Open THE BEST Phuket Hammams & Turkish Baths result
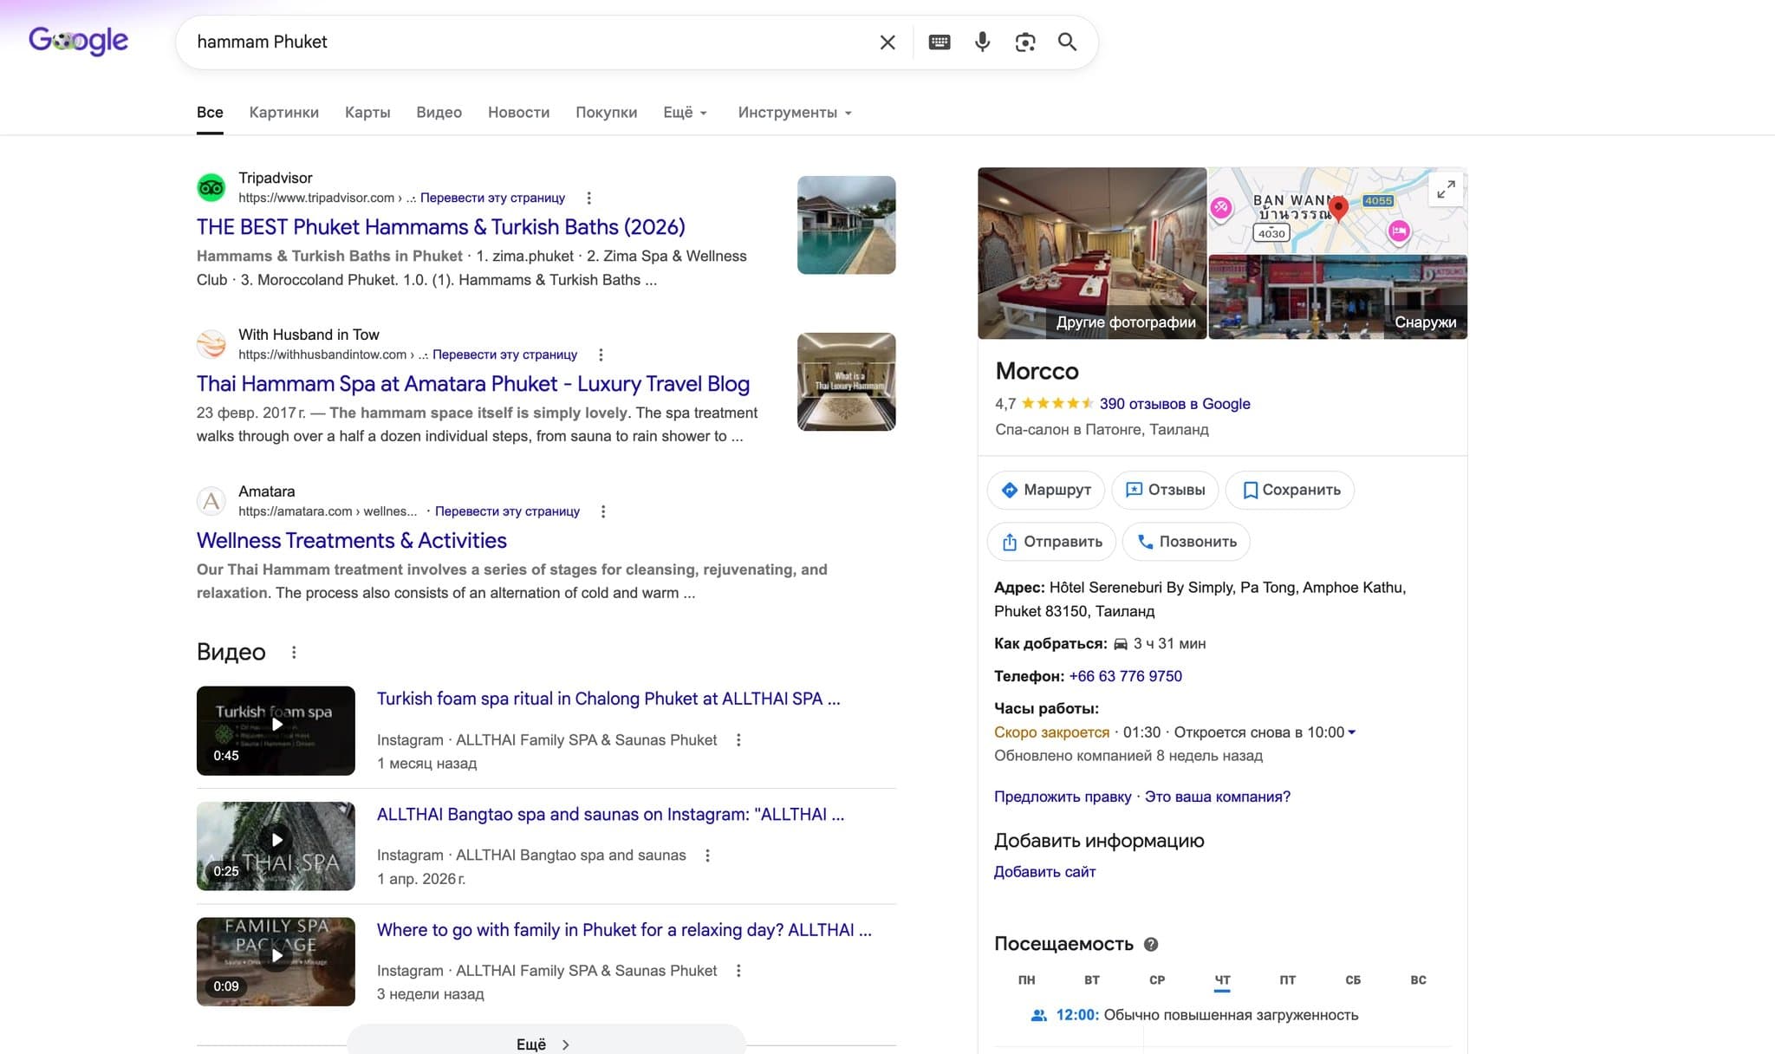Viewport: 1775px width, 1054px height. 441,227
